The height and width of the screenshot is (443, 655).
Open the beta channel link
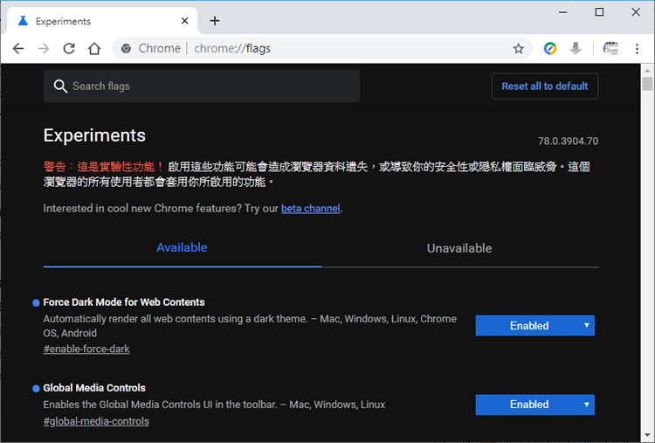310,209
